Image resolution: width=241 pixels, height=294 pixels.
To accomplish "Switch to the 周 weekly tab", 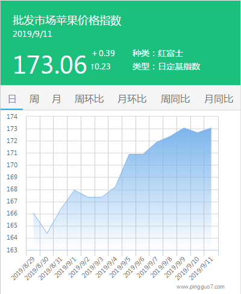I will click(x=34, y=99).
